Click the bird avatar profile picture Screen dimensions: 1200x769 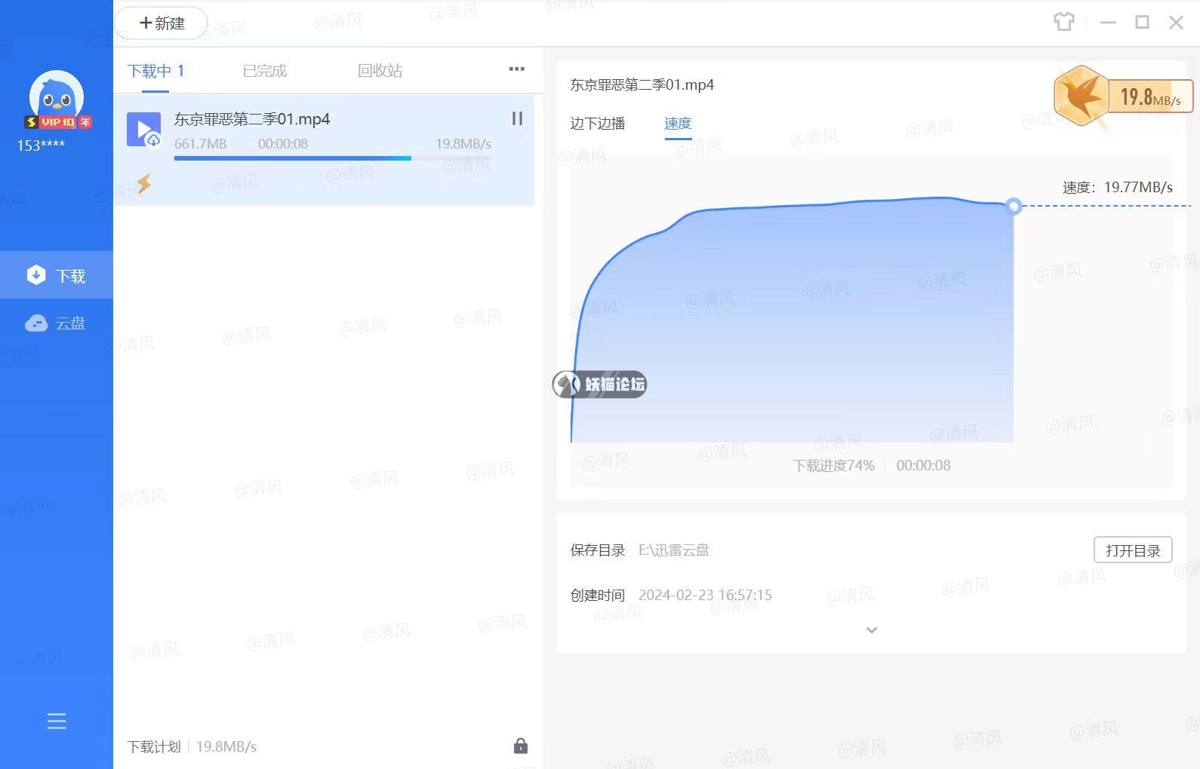tap(57, 97)
